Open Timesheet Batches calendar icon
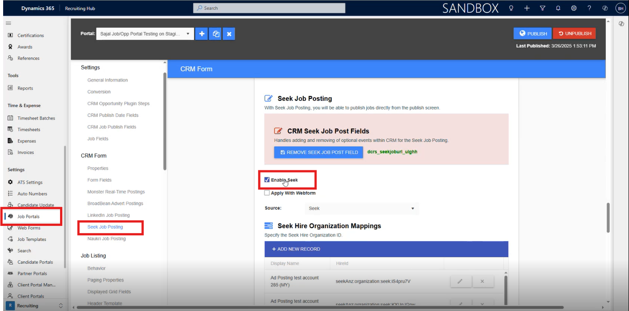629x311 pixels. pos(10,118)
